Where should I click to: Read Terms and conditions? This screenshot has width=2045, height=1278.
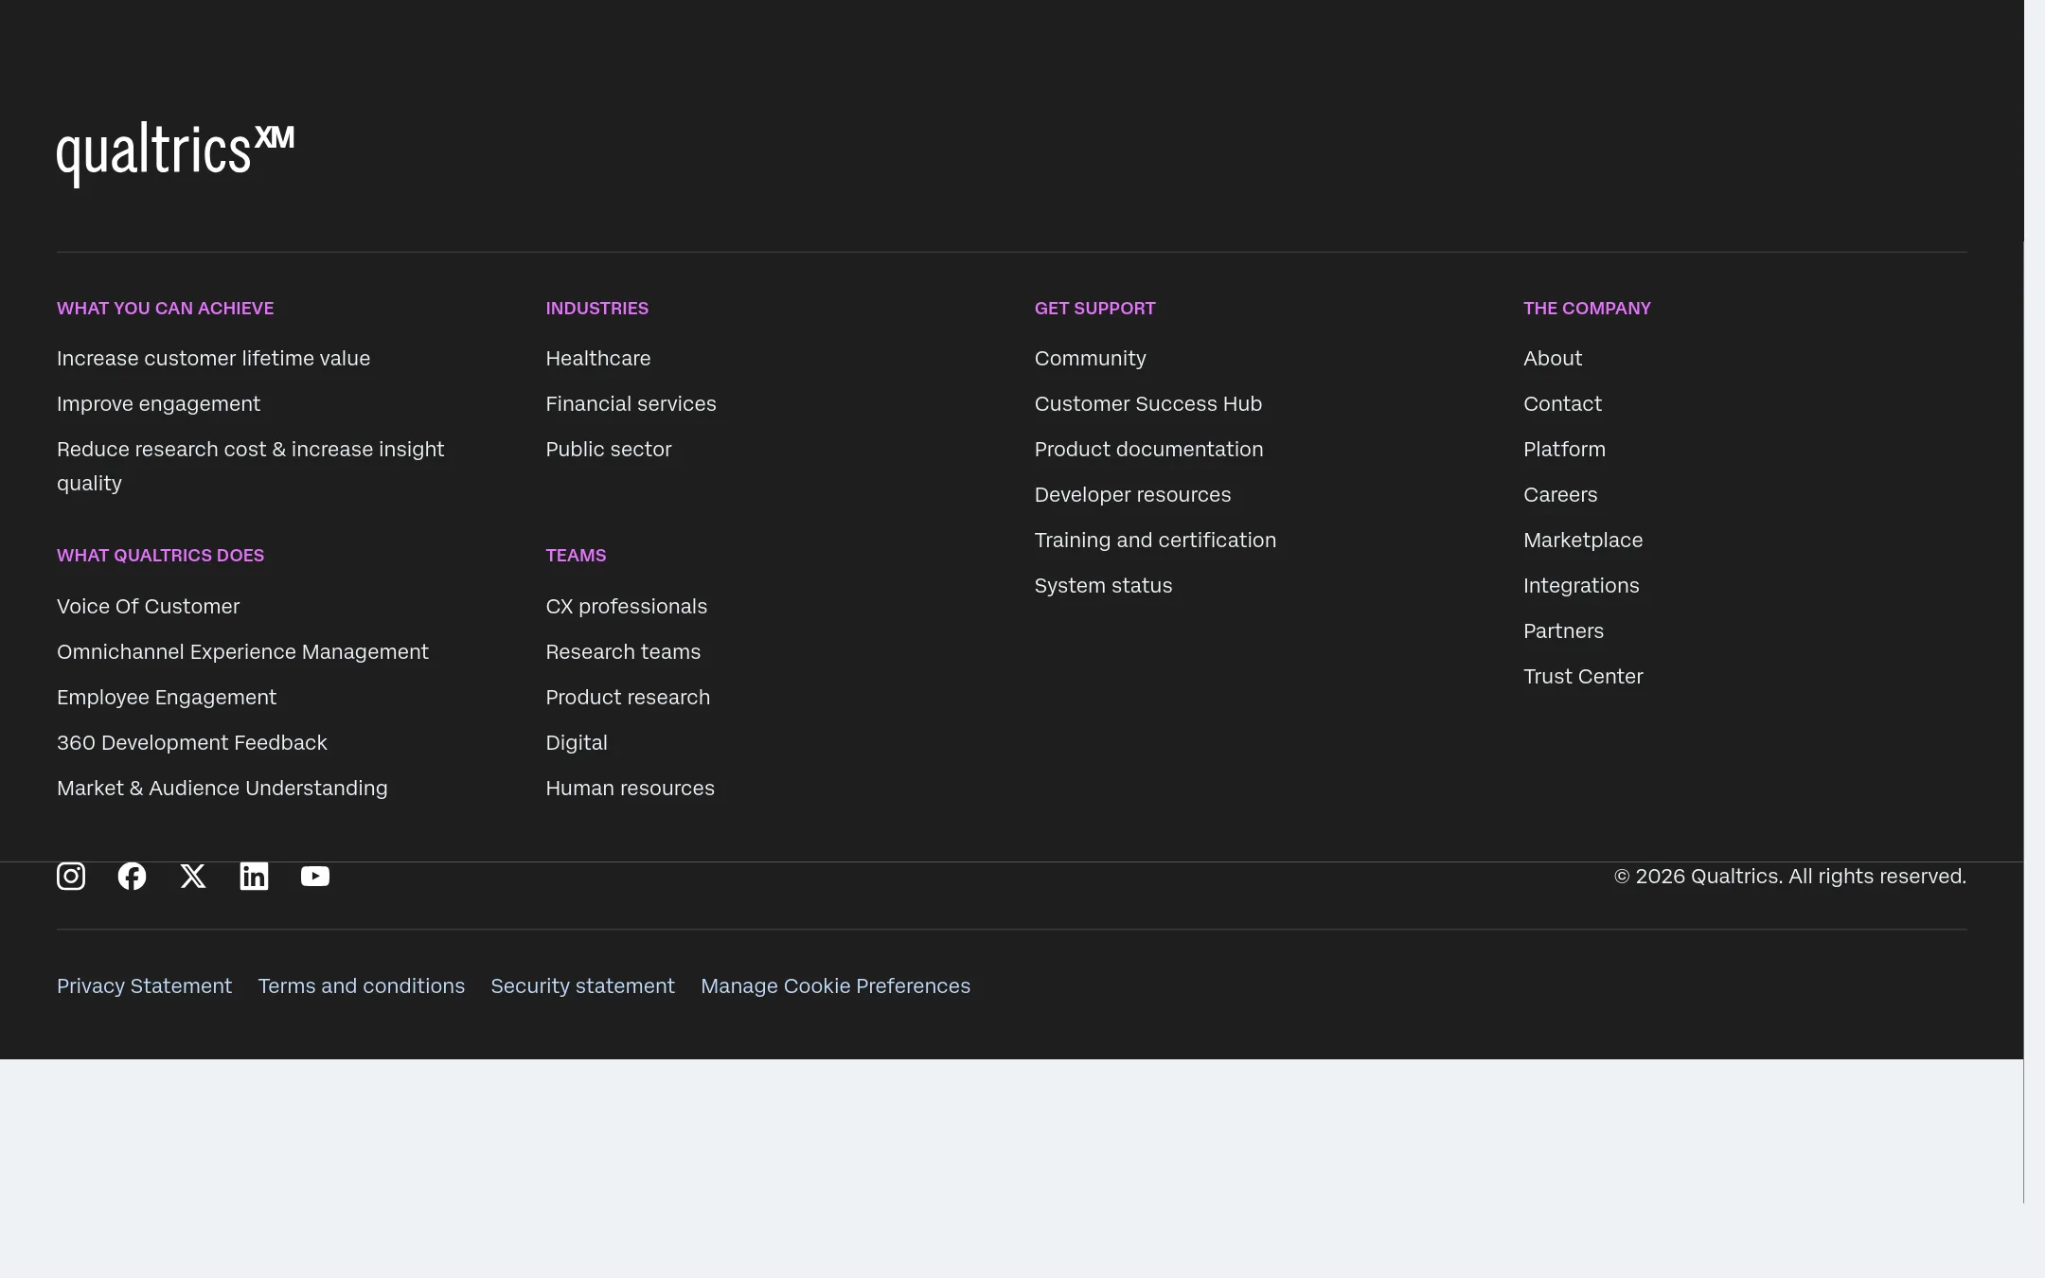coord(361,986)
